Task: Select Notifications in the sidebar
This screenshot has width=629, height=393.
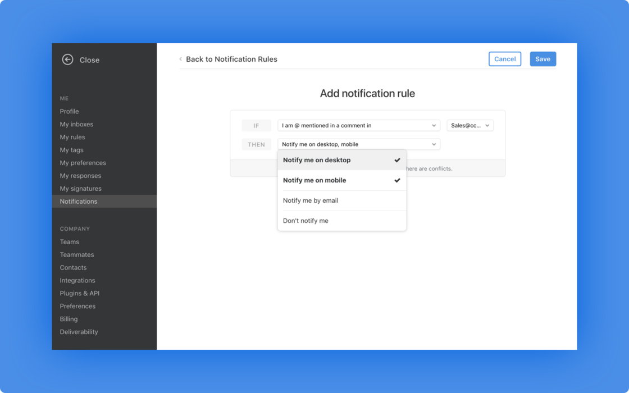Action: (104, 202)
